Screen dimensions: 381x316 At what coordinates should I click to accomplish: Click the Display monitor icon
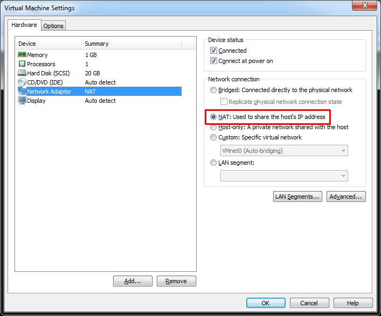point(22,100)
